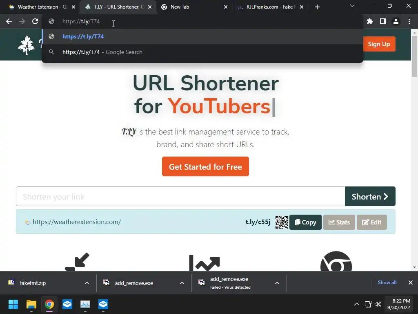Open the https://weatherextension.com/ link
Image resolution: width=418 pixels, height=314 pixels.
(77, 222)
